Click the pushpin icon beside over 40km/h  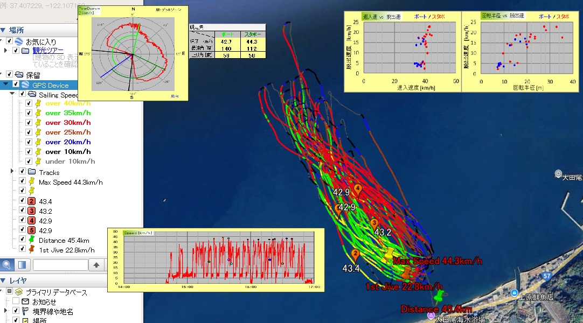[x=38, y=103]
